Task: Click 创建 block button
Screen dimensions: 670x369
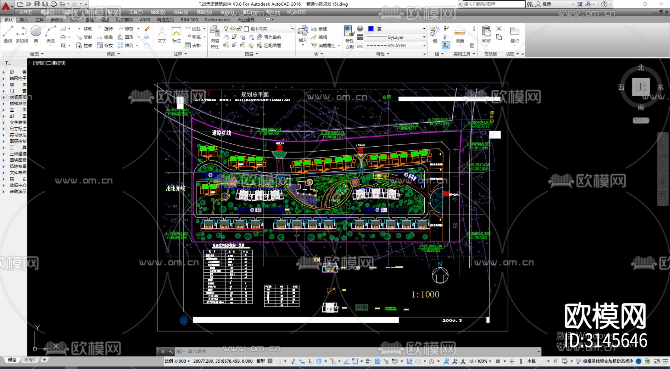Action: pos(319,29)
